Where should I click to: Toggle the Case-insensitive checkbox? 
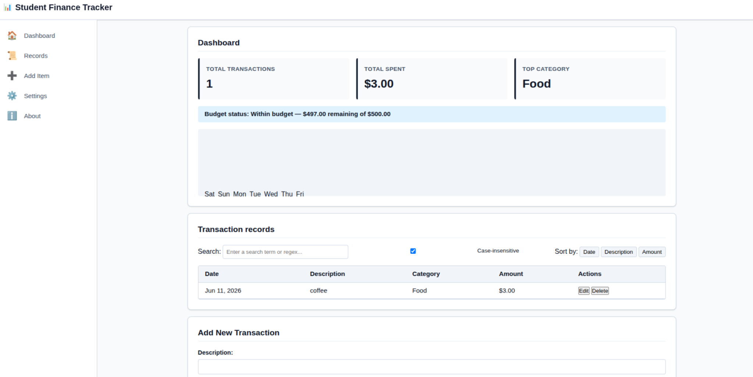click(413, 251)
